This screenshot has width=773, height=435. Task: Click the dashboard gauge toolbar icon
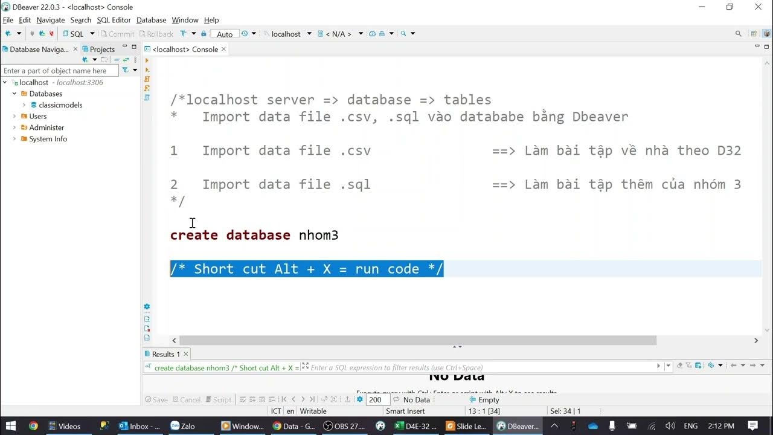click(x=372, y=34)
